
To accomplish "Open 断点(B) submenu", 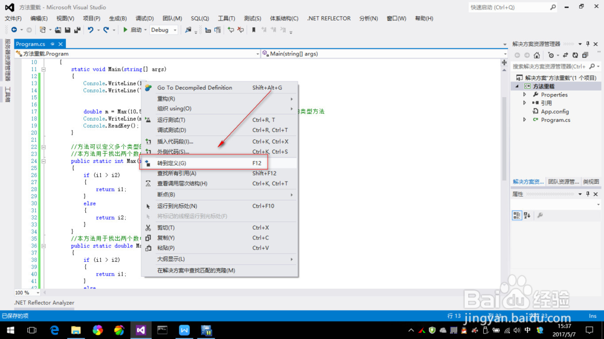I will (220, 195).
